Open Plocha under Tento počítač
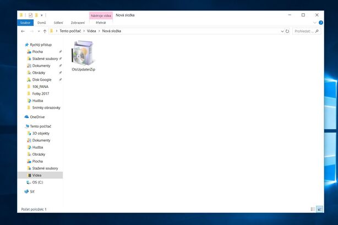The height and width of the screenshot is (225, 338). 37,161
